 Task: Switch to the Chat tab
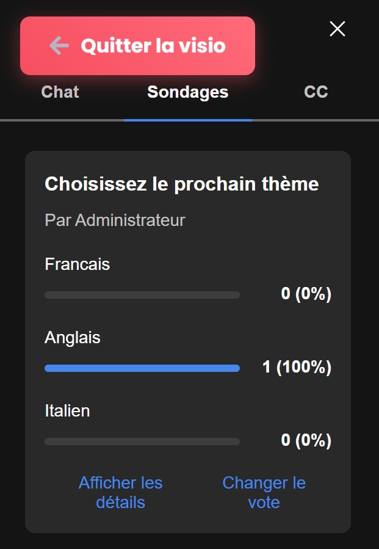(60, 92)
